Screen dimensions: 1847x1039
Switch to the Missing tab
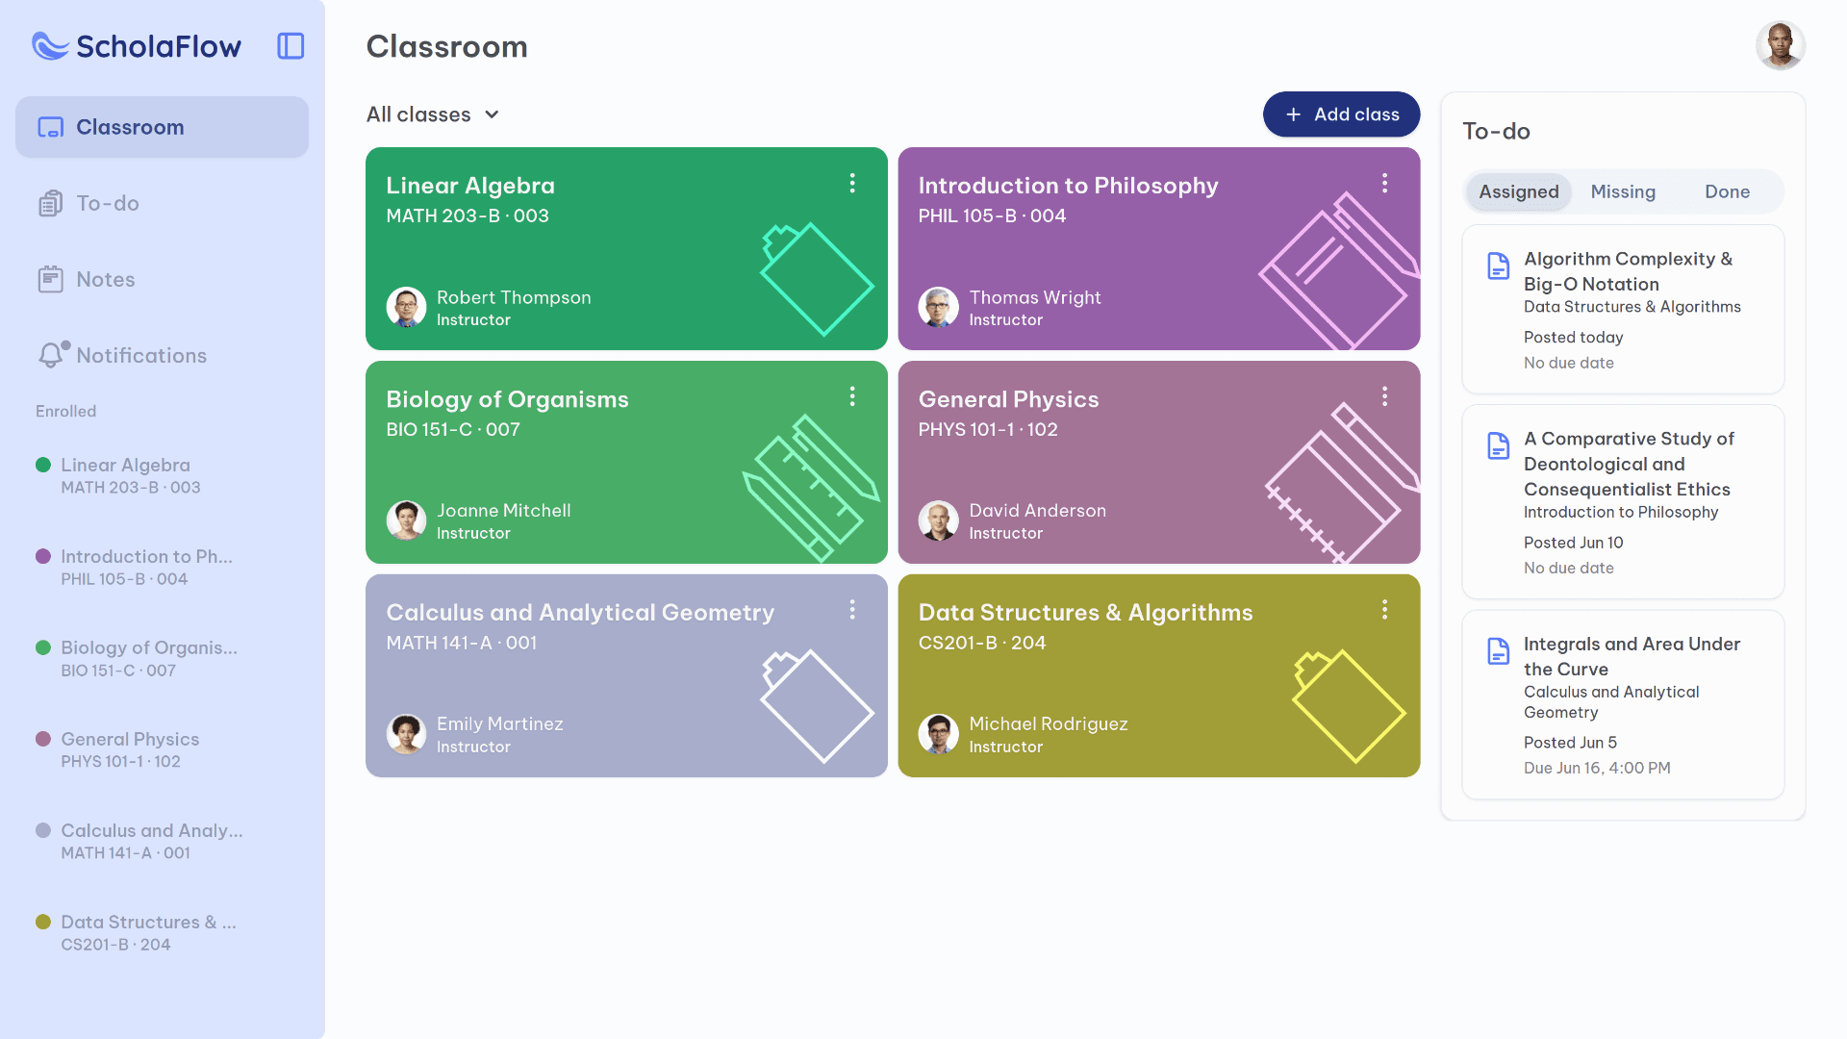tap(1623, 191)
